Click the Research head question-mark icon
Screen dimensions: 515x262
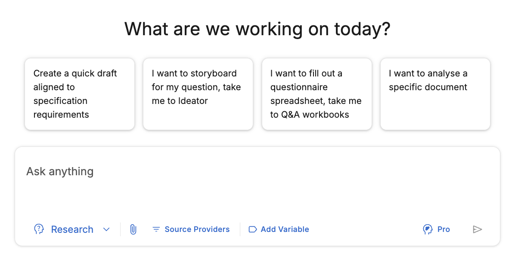click(39, 229)
